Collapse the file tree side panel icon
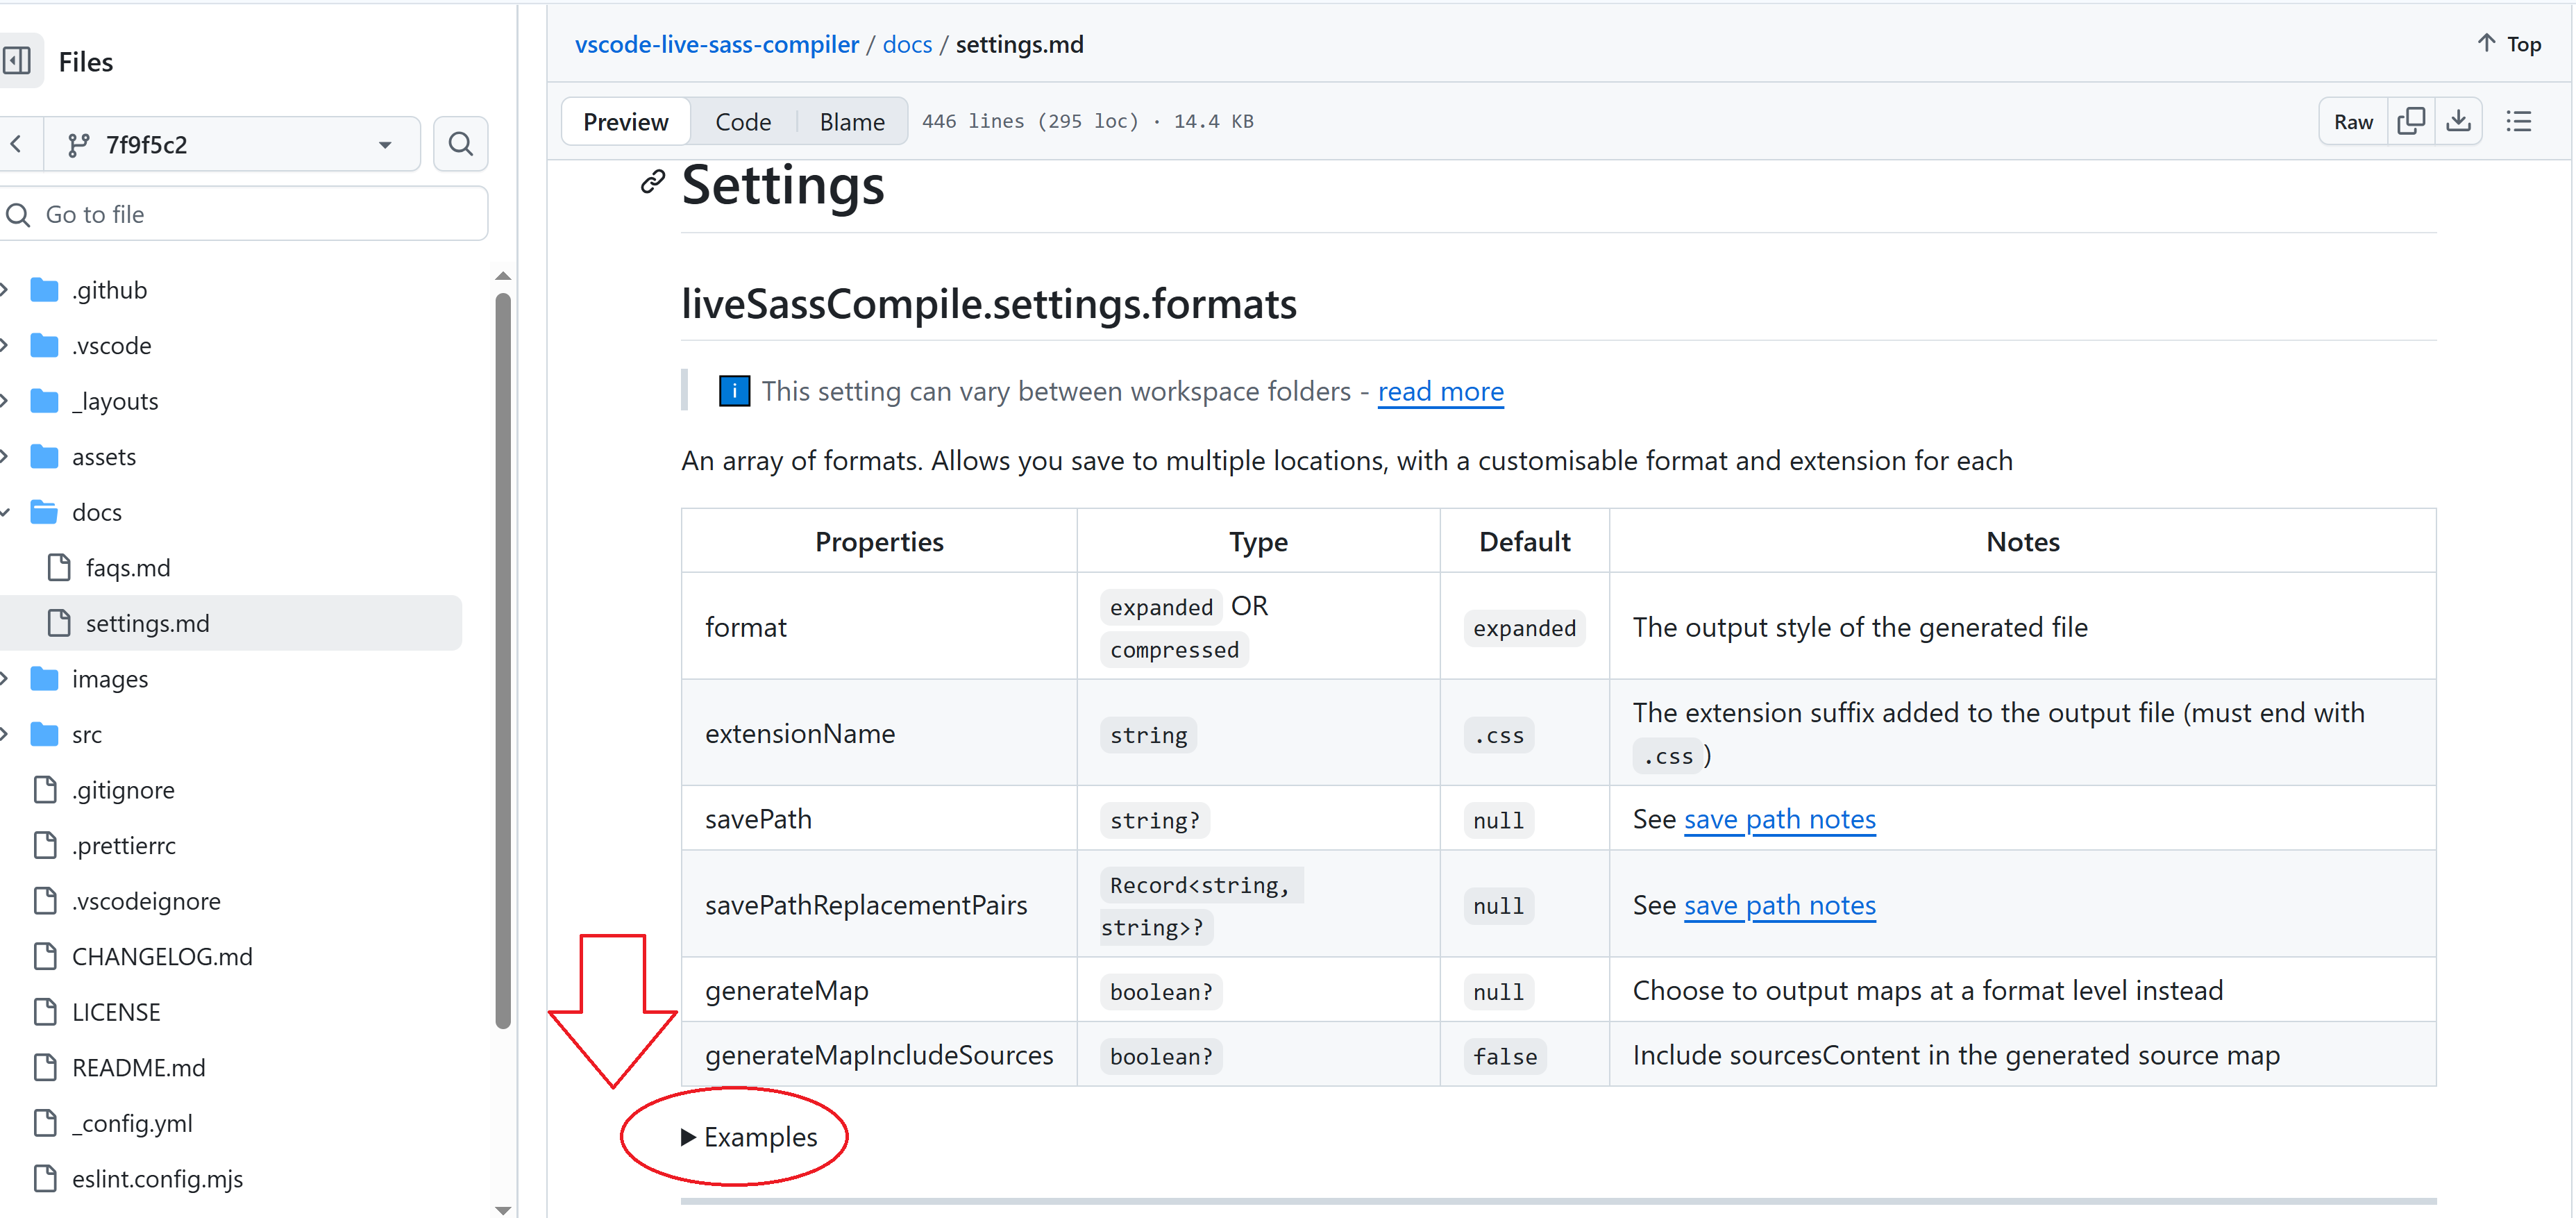2576x1218 pixels. tap(17, 61)
